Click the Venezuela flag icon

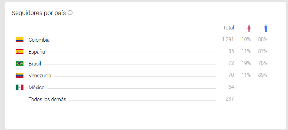pyautogui.click(x=19, y=75)
